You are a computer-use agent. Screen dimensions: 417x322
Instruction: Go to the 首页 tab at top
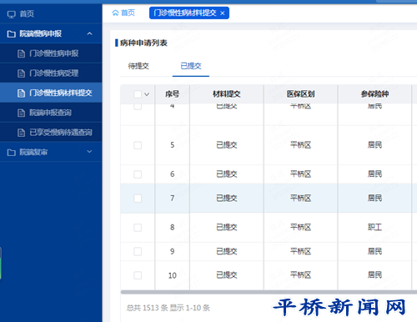[123, 13]
